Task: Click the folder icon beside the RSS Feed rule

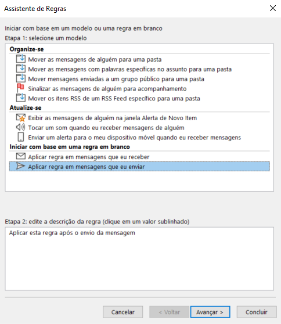Action: 21,98
